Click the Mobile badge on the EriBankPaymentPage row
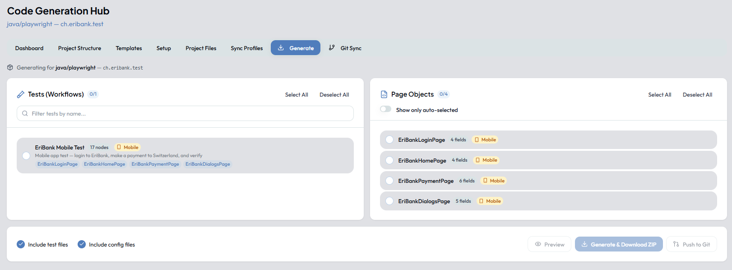This screenshot has height=270, width=732. pyautogui.click(x=494, y=181)
